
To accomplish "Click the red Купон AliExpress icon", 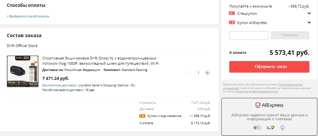I will tap(232, 23).
